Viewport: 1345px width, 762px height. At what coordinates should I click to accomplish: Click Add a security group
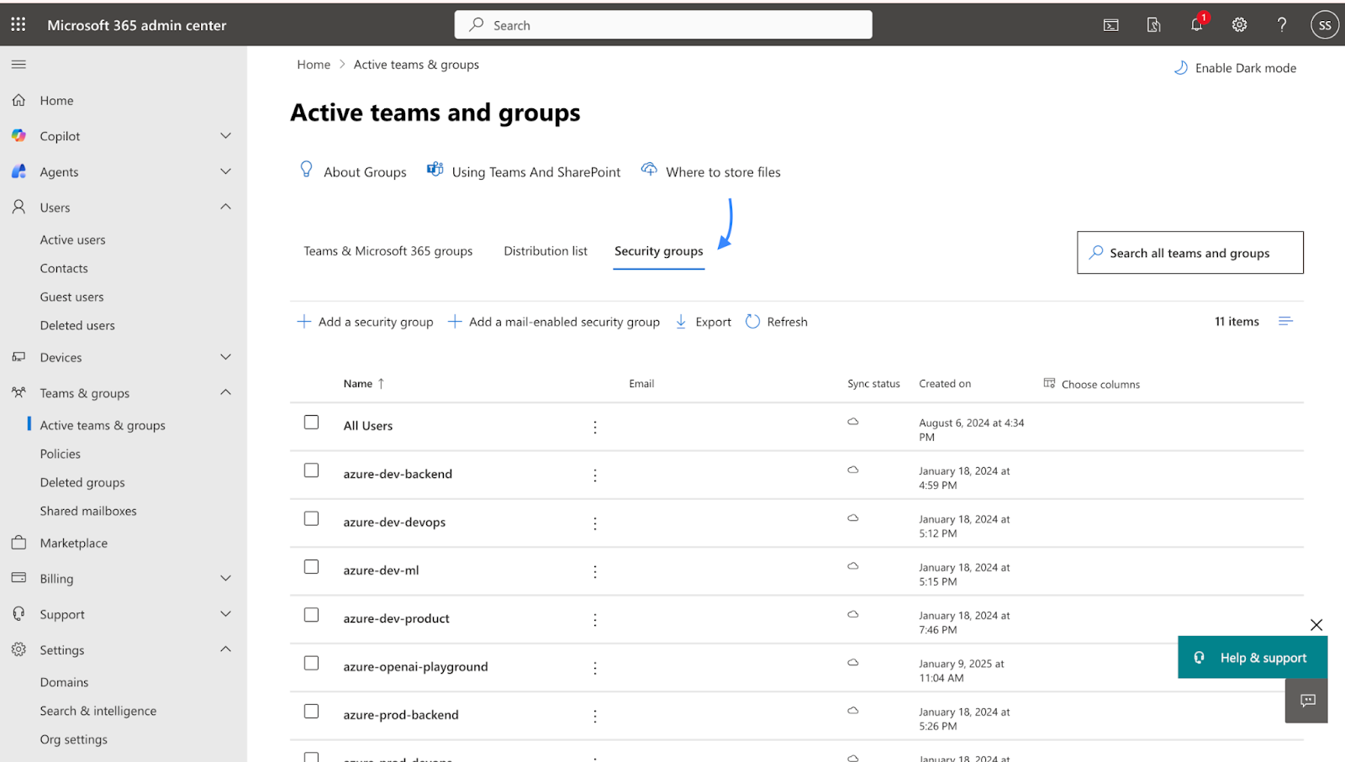coord(365,322)
